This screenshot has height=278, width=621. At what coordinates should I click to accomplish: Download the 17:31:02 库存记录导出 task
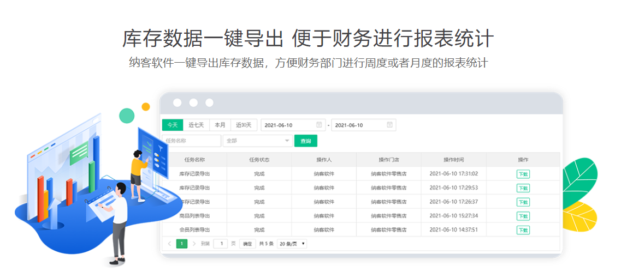pos(523,174)
